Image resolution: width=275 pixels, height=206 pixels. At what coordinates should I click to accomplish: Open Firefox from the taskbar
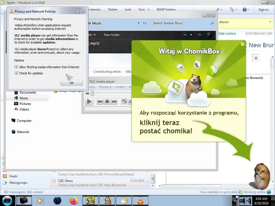click(74, 201)
